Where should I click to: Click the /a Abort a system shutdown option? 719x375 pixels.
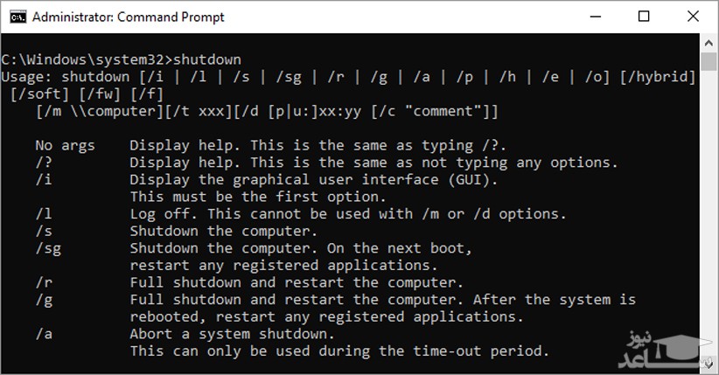pos(43,334)
